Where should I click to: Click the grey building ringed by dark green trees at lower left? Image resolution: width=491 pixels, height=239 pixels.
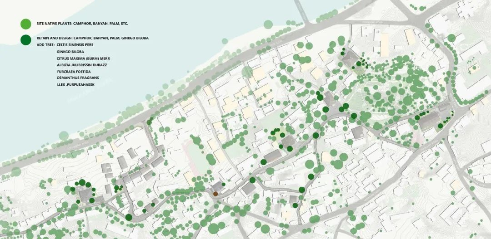[85, 195]
